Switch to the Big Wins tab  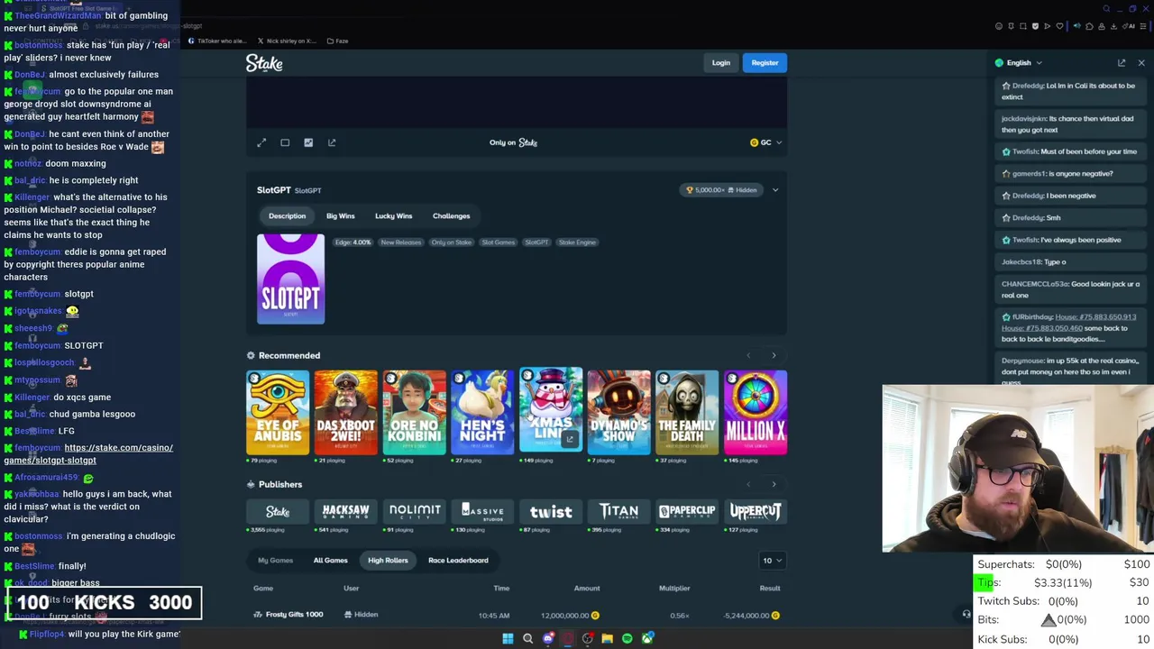point(340,216)
